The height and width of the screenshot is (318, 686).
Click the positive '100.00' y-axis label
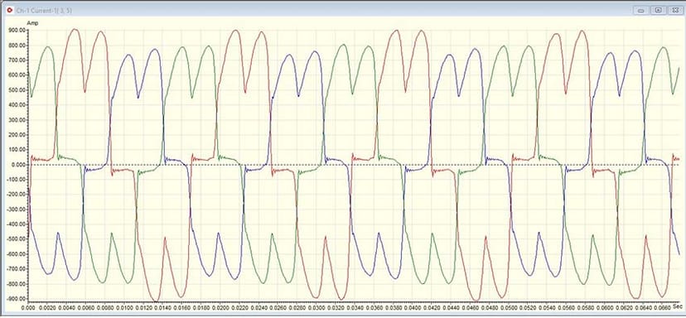[18, 150]
